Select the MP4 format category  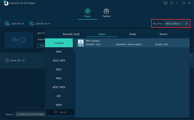pos(59,52)
